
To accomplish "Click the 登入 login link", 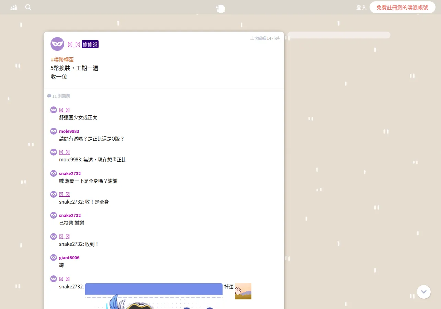I will point(361,7).
